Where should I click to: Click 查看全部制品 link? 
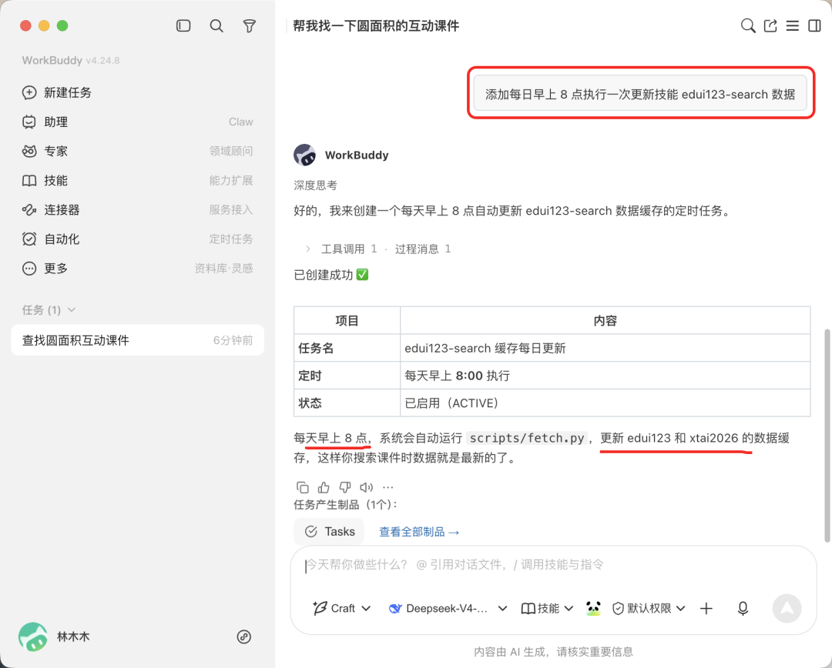(x=419, y=532)
